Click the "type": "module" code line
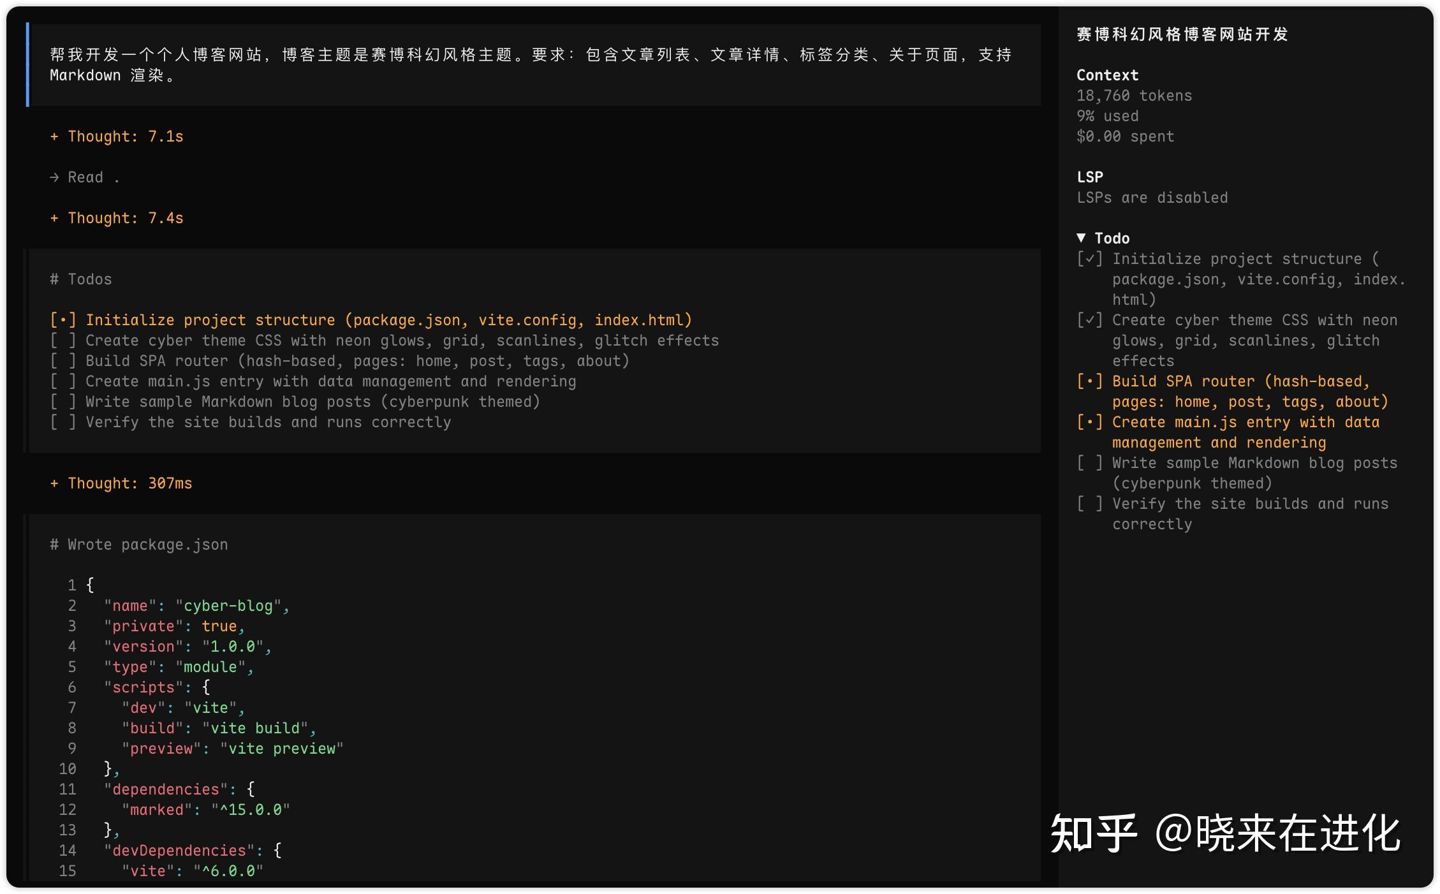Image resolution: width=1440 pixels, height=894 pixels. click(x=179, y=667)
